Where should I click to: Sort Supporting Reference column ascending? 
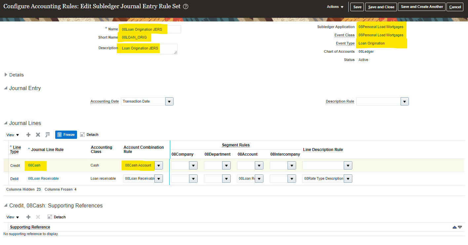coord(454,227)
